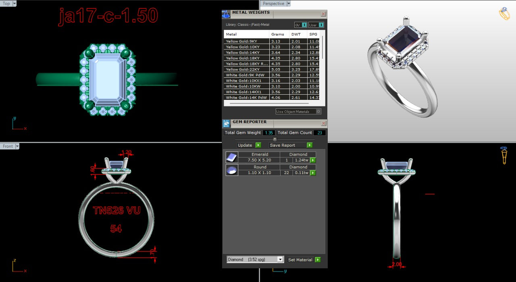Click the Update button

pos(245,145)
